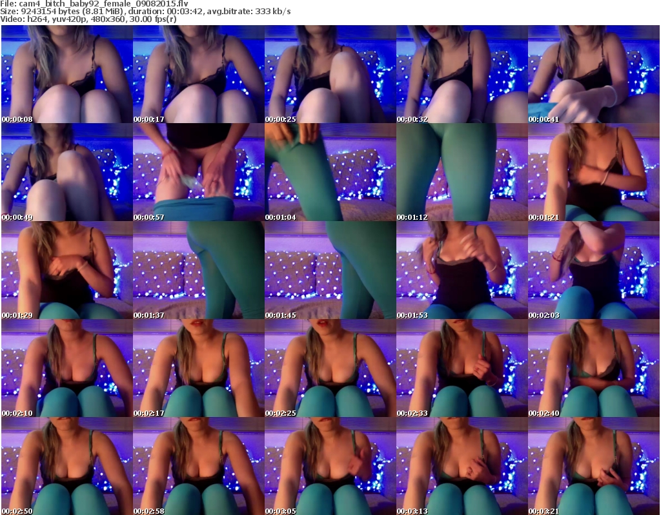Select the thumbnail at 00:02:33
The image size is (661, 515).
point(462,368)
